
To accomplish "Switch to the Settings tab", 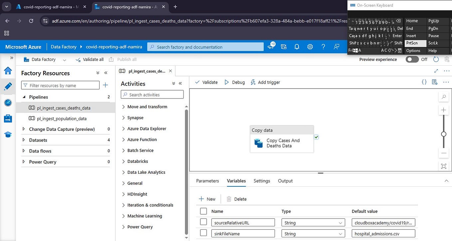I will tap(262, 181).
